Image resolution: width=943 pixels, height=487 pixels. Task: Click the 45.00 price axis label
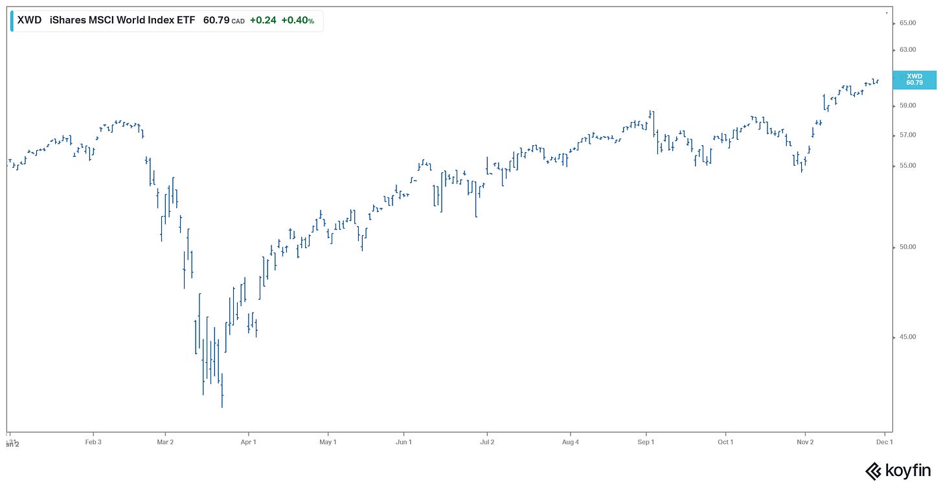[907, 337]
